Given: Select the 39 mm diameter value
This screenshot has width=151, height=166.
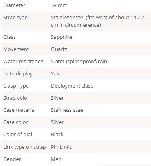Looking at the screenshot, I should pyautogui.click(x=59, y=5).
